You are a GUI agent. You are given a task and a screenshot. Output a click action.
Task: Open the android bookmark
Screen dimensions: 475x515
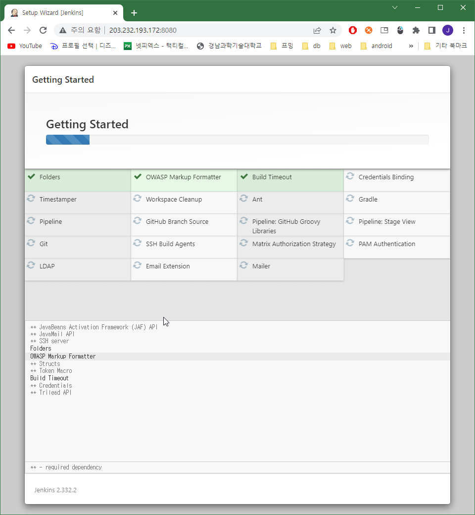coord(380,46)
